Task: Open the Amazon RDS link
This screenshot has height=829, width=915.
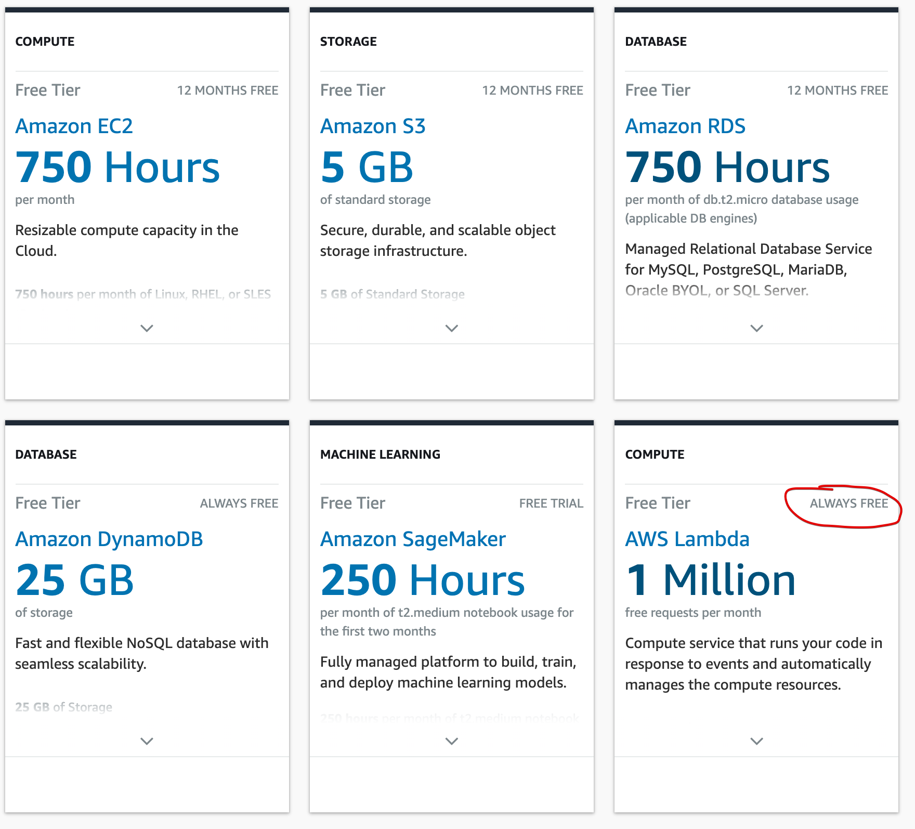Action: click(685, 126)
